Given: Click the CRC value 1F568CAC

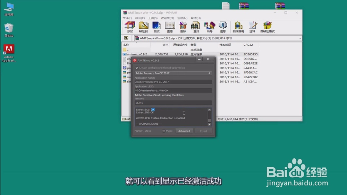Looking at the screenshot, I should pyautogui.click(x=250, y=72).
